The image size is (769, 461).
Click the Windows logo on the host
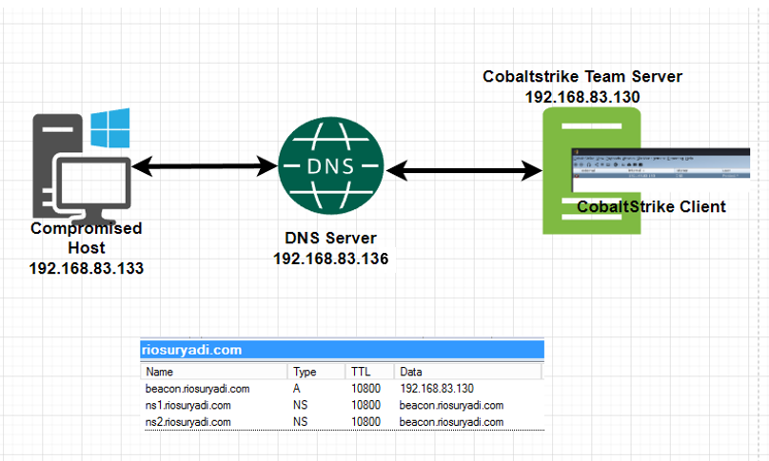tap(110, 127)
